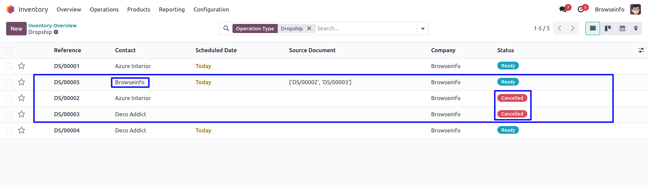Switch to Kanban view
Image resolution: width=648 pixels, height=187 pixels.
tap(607, 29)
